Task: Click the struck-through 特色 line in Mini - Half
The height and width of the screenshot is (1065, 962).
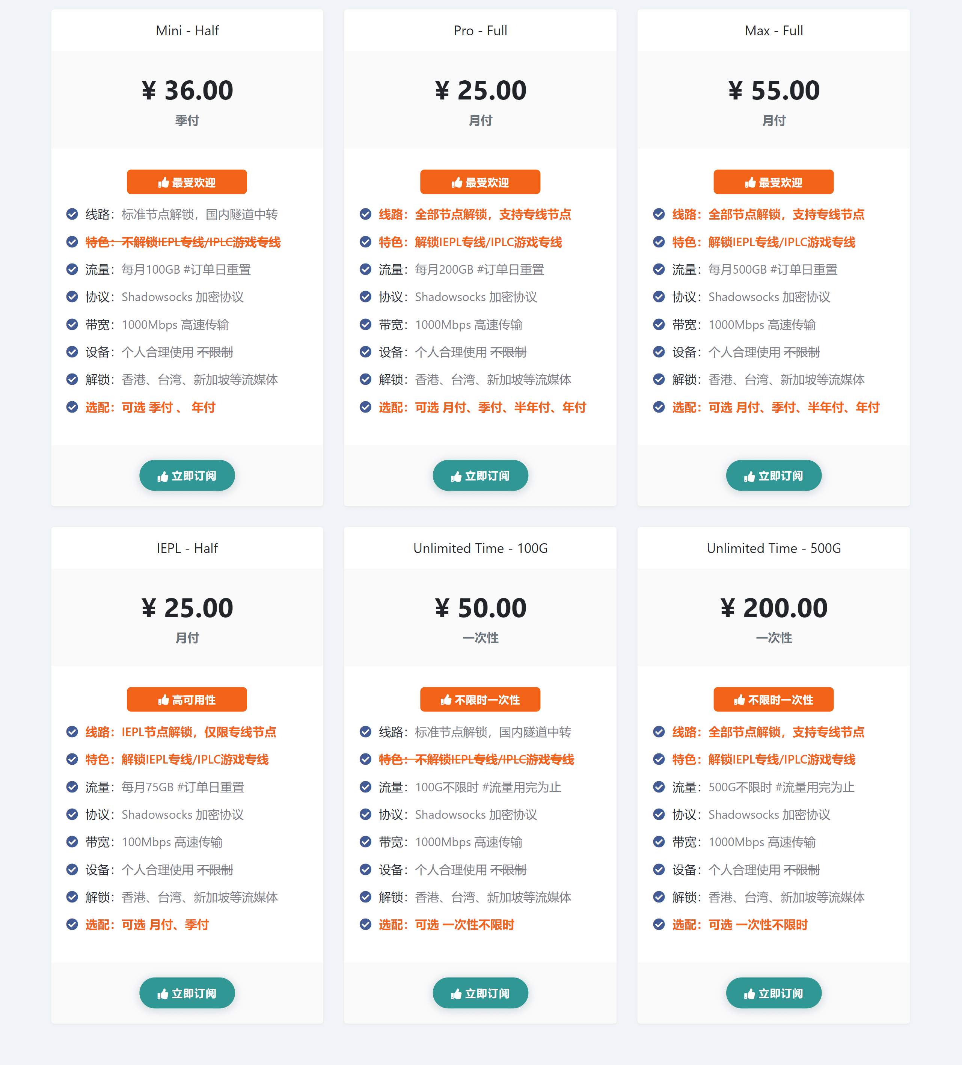Action: 183,242
